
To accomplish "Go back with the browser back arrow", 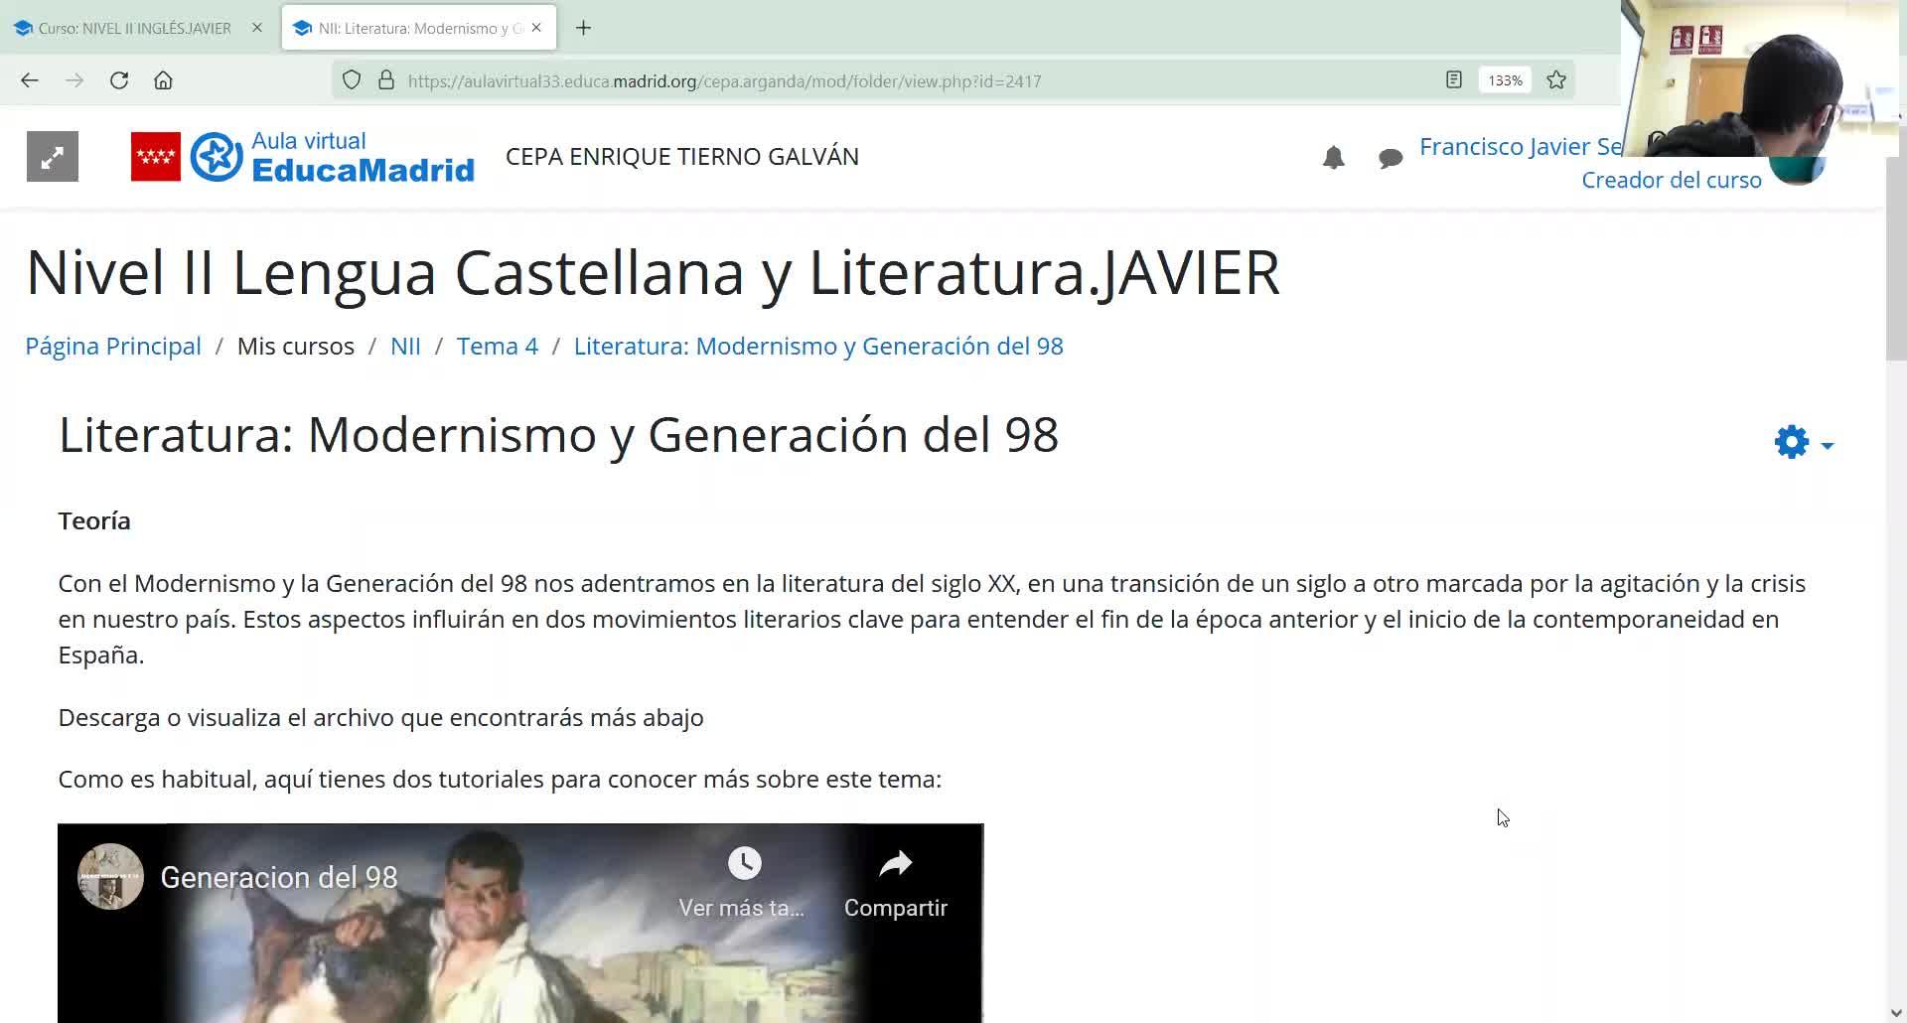I will (x=30, y=80).
